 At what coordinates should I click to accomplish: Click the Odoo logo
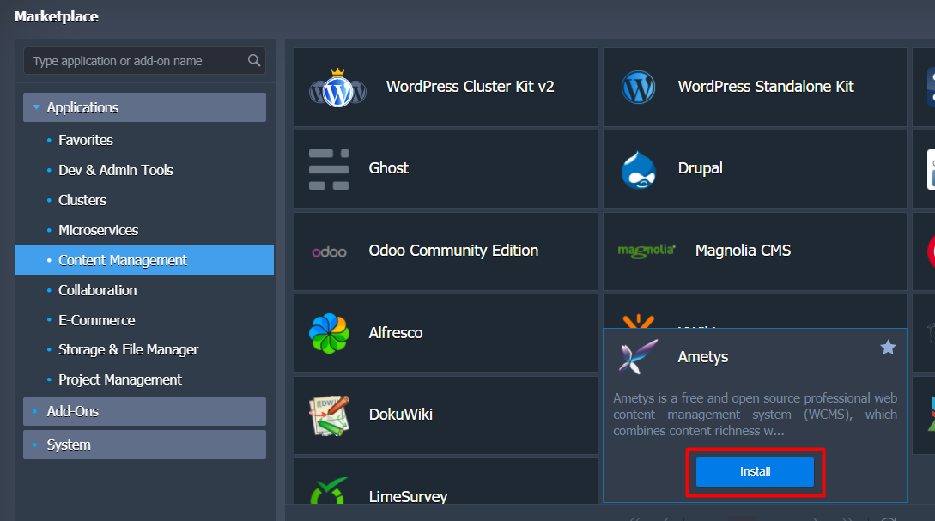pos(329,252)
